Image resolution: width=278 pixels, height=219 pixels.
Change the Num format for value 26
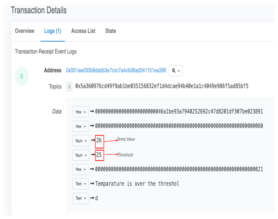[x=80, y=141]
